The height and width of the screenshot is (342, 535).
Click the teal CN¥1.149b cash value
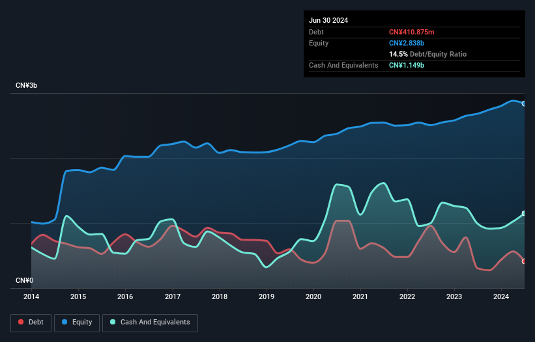(x=407, y=65)
